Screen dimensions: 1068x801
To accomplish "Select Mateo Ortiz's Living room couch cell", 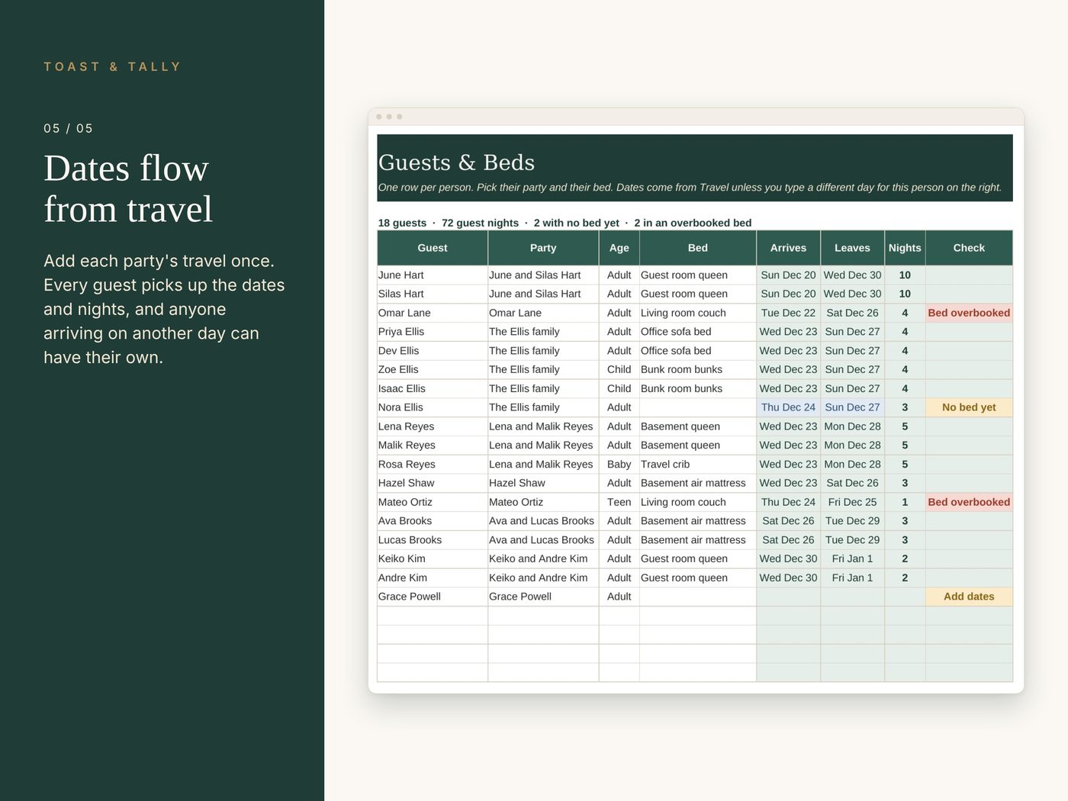I will point(697,502).
